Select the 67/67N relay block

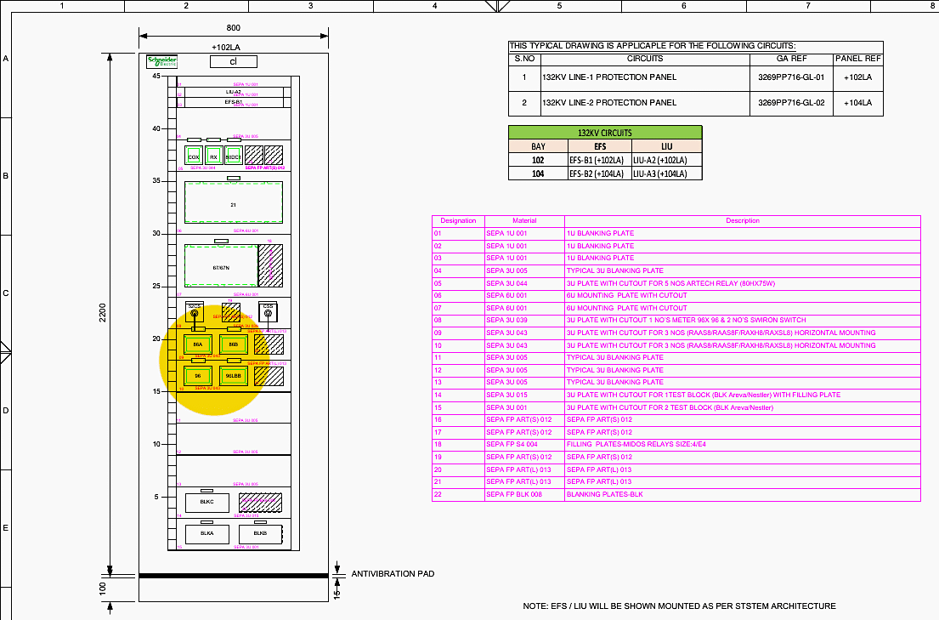221,265
